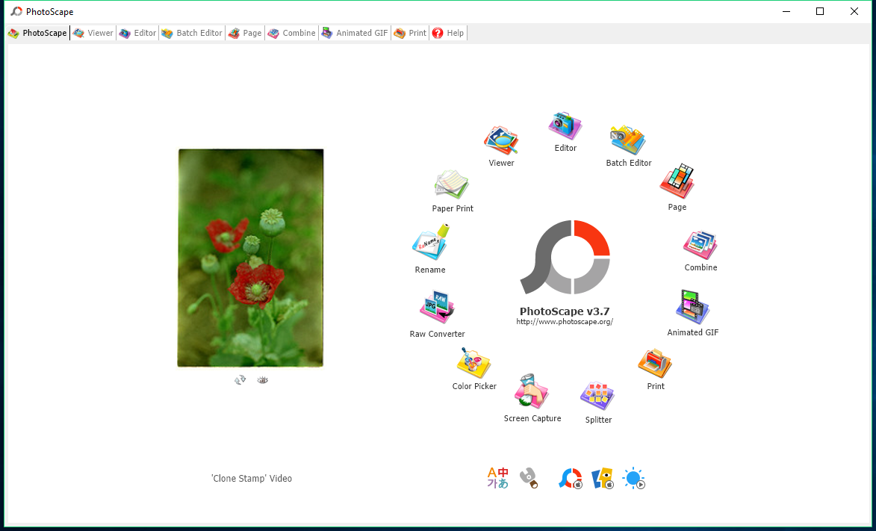Switch to the Animated GIF tab in the top bar
Image resolution: width=876 pixels, height=531 pixels.
point(355,33)
